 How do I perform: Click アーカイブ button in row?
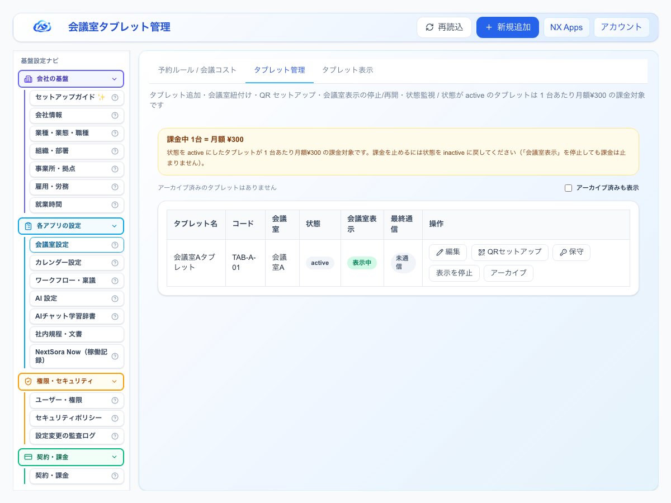508,273
